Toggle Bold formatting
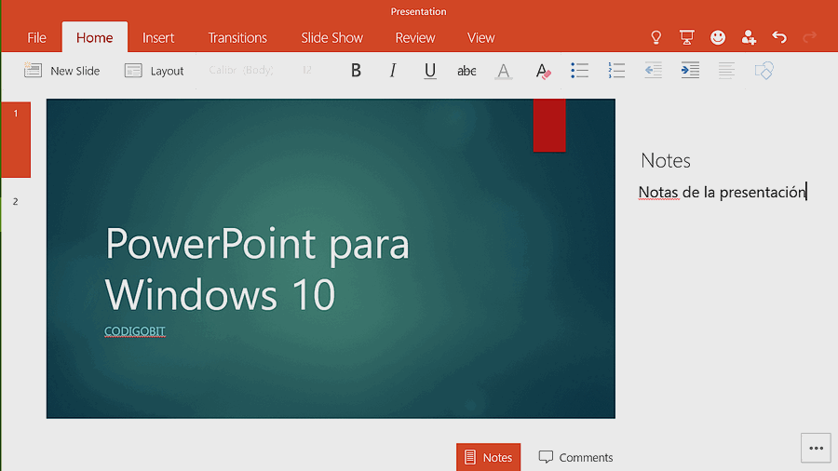The image size is (838, 471). tap(356, 71)
